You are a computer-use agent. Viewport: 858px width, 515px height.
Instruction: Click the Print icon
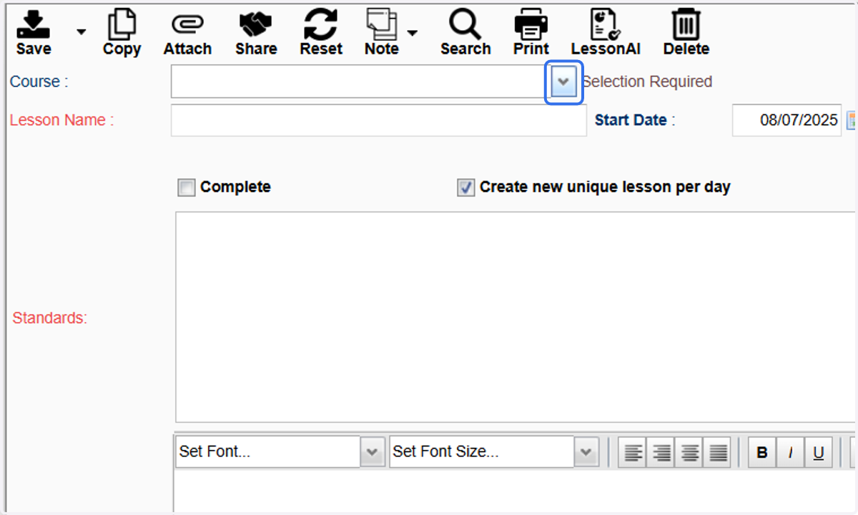click(531, 32)
